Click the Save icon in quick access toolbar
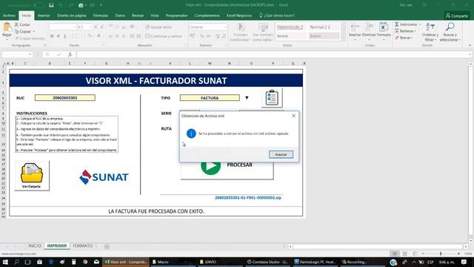474x267 pixels. (51, 5)
